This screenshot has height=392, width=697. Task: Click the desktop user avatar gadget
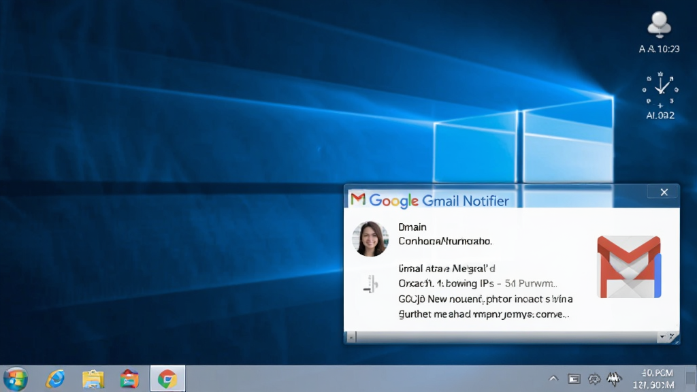(x=659, y=24)
